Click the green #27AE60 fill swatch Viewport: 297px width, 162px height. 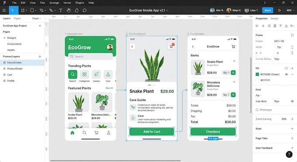[257, 74]
